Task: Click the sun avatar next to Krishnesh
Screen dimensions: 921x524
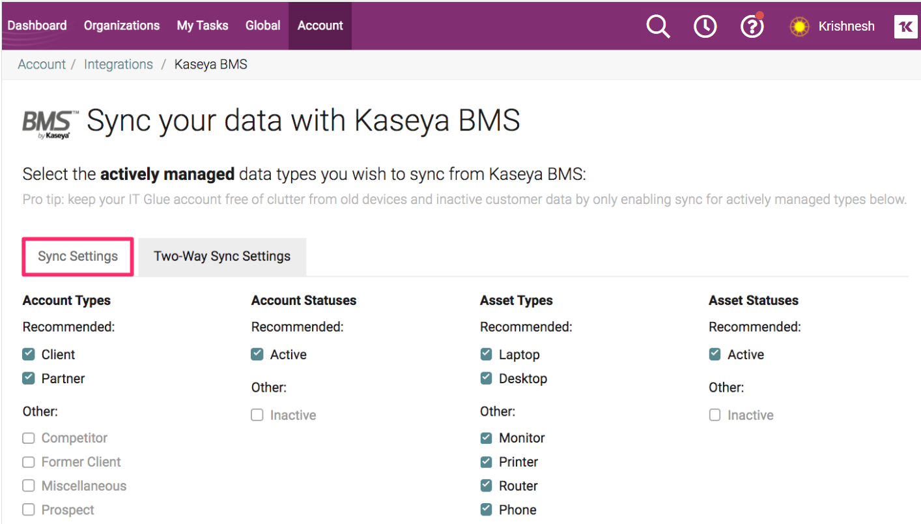Action: 799,27
